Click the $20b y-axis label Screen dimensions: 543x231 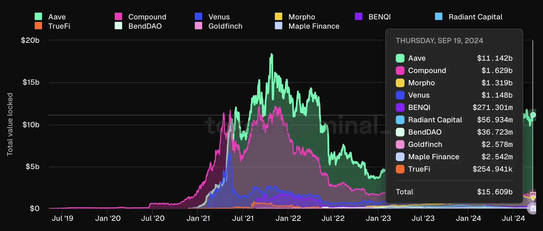click(30, 40)
